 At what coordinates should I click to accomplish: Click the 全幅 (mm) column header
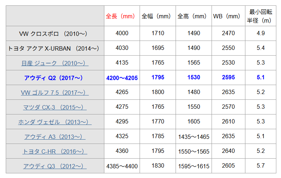(156, 16)
